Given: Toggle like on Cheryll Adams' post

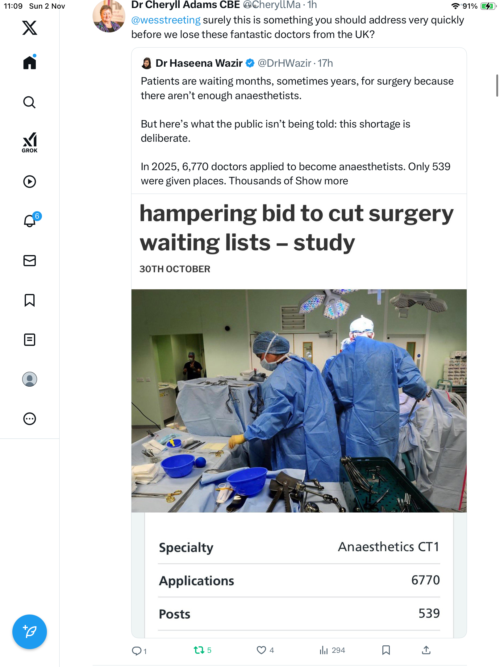Looking at the screenshot, I should [x=265, y=650].
